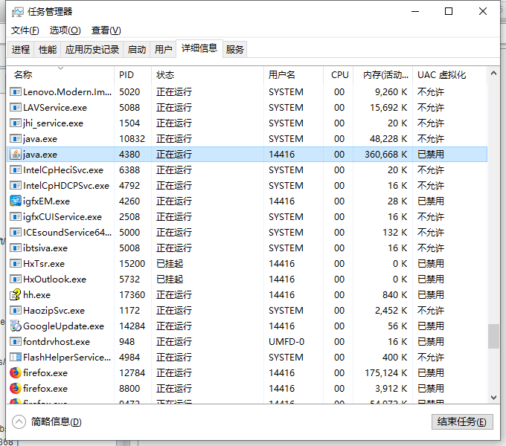Click the selected java.exe process icon
The image size is (506, 446).
(x=16, y=155)
